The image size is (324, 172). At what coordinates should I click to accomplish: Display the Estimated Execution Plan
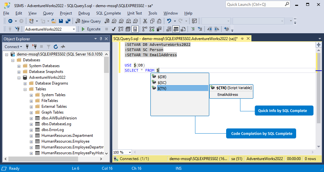click(x=121, y=29)
